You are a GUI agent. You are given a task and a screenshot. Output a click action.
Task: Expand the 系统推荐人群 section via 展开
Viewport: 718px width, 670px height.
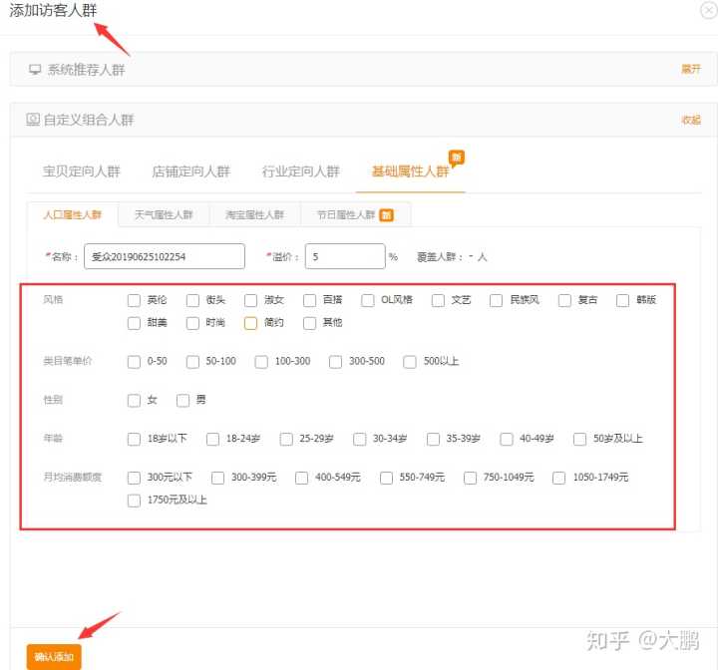691,70
